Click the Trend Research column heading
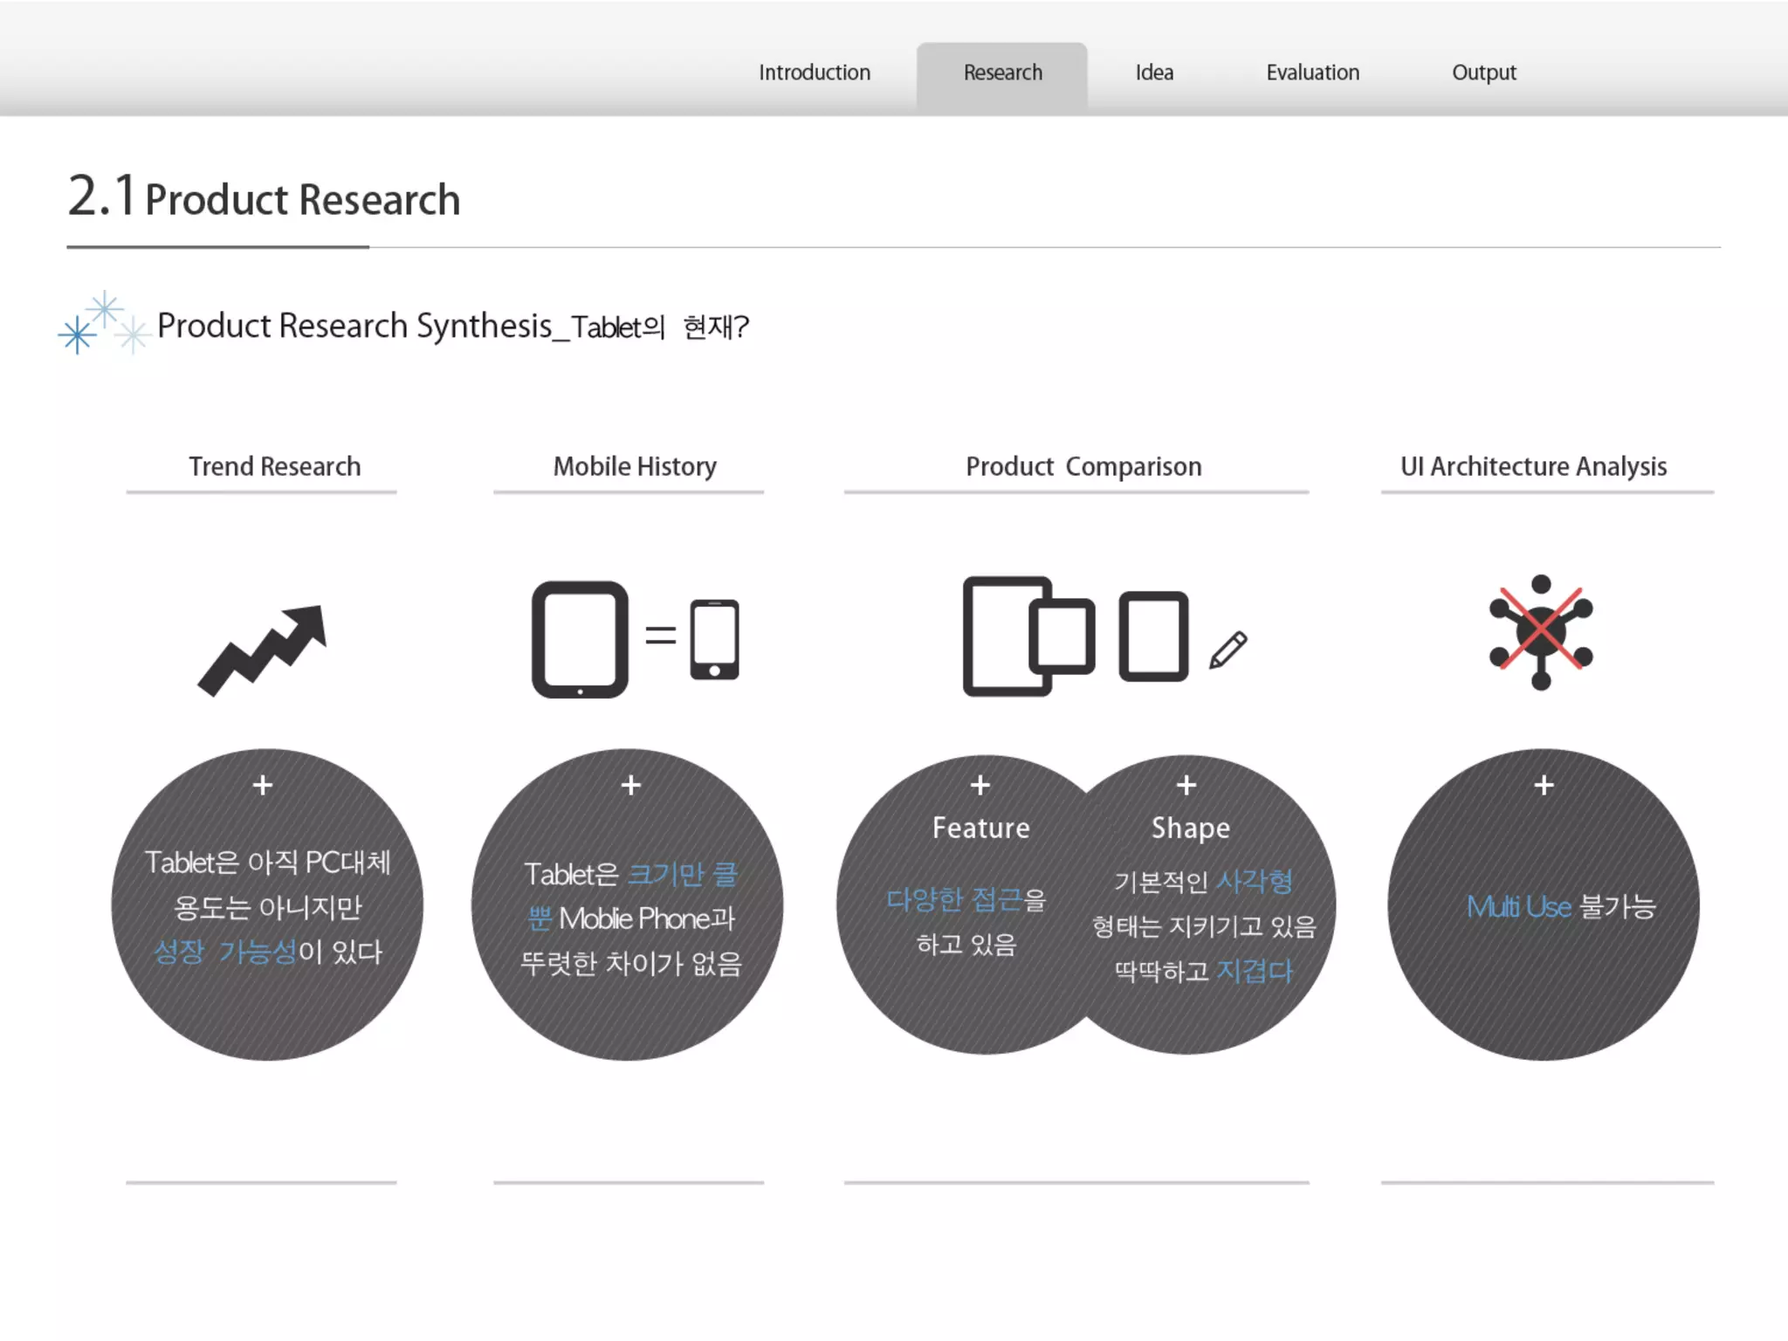1788x1341 pixels. 274,466
